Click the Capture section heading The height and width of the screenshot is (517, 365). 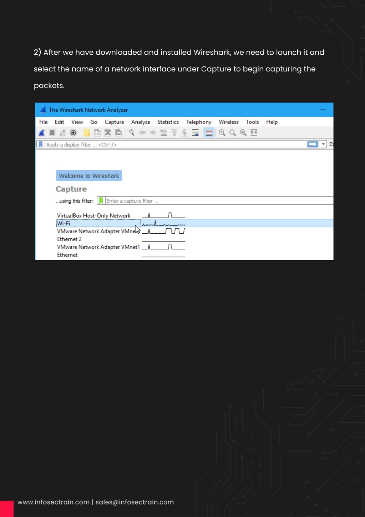point(71,189)
